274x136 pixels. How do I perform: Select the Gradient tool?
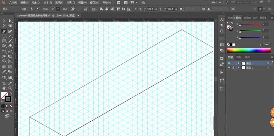click(x=10, y=67)
